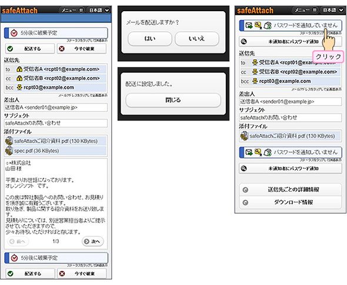The image size is (347, 285).
Task: Open attachment spec.pdf (36 KBytes)
Action: [x=55, y=151]
